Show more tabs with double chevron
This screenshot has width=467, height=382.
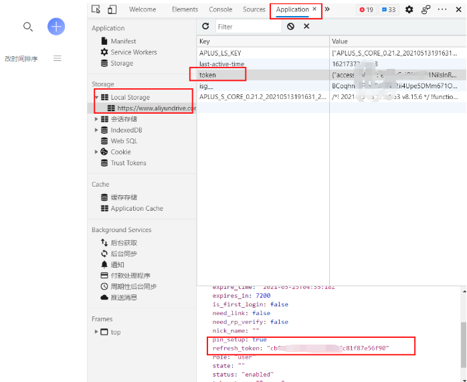coord(327,9)
